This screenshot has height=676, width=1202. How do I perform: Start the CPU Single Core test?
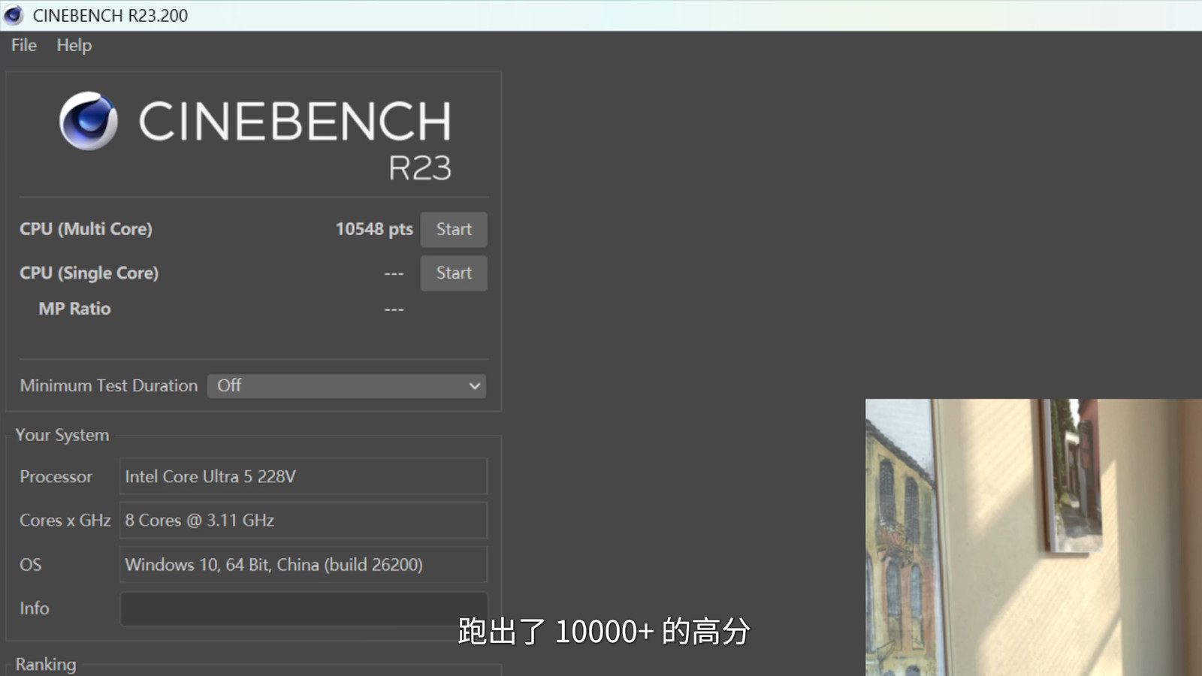tap(454, 273)
